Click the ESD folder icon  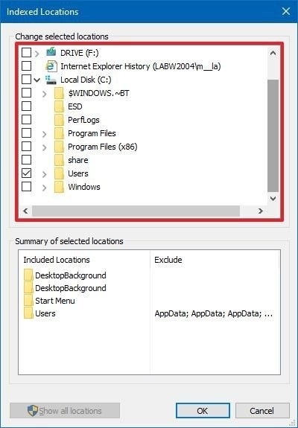[59, 106]
